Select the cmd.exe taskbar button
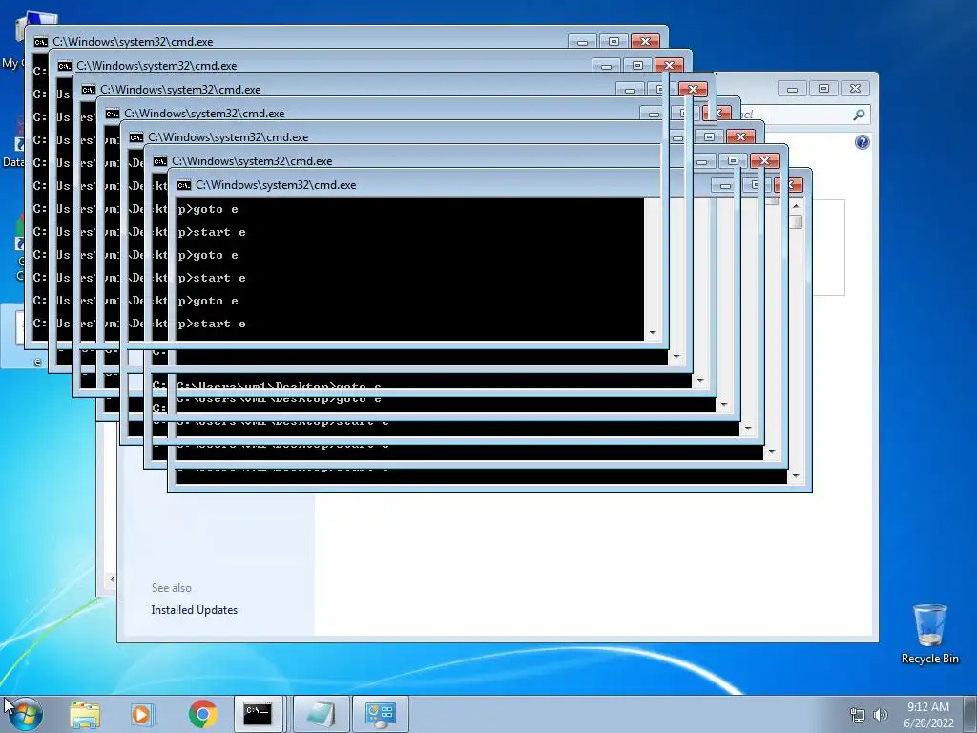This screenshot has height=733, width=977. click(x=258, y=714)
